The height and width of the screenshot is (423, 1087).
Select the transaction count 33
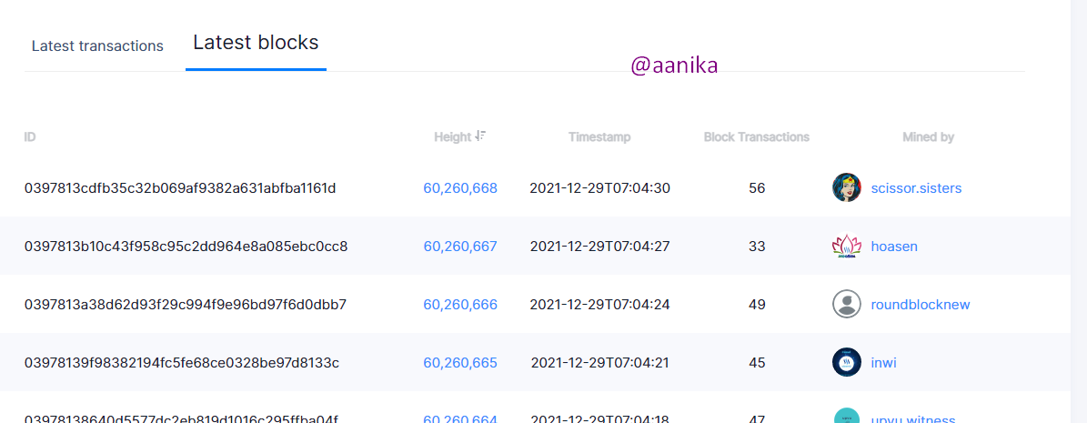[x=757, y=247]
